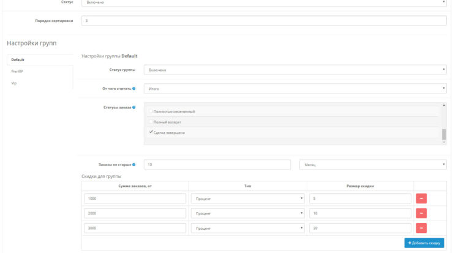Image resolution: width=453 pixels, height=253 pixels.
Task: Click the Сумма заказов, от column header
Action: point(135,186)
